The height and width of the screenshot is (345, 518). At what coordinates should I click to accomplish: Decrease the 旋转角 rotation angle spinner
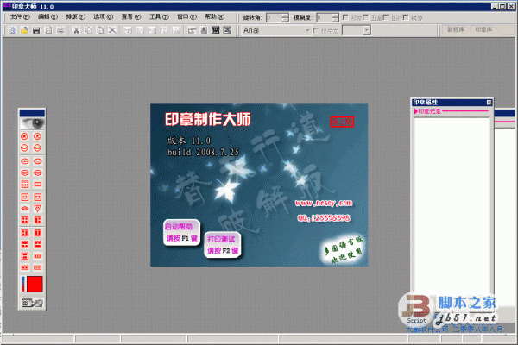[286, 20]
